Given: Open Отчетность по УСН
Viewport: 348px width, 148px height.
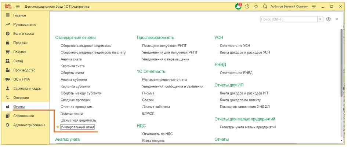Looking at the screenshot, I should pyautogui.click(x=235, y=46).
